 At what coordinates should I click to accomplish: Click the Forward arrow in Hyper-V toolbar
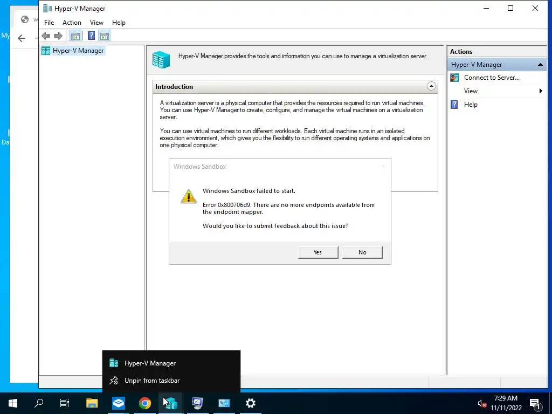pyautogui.click(x=58, y=36)
